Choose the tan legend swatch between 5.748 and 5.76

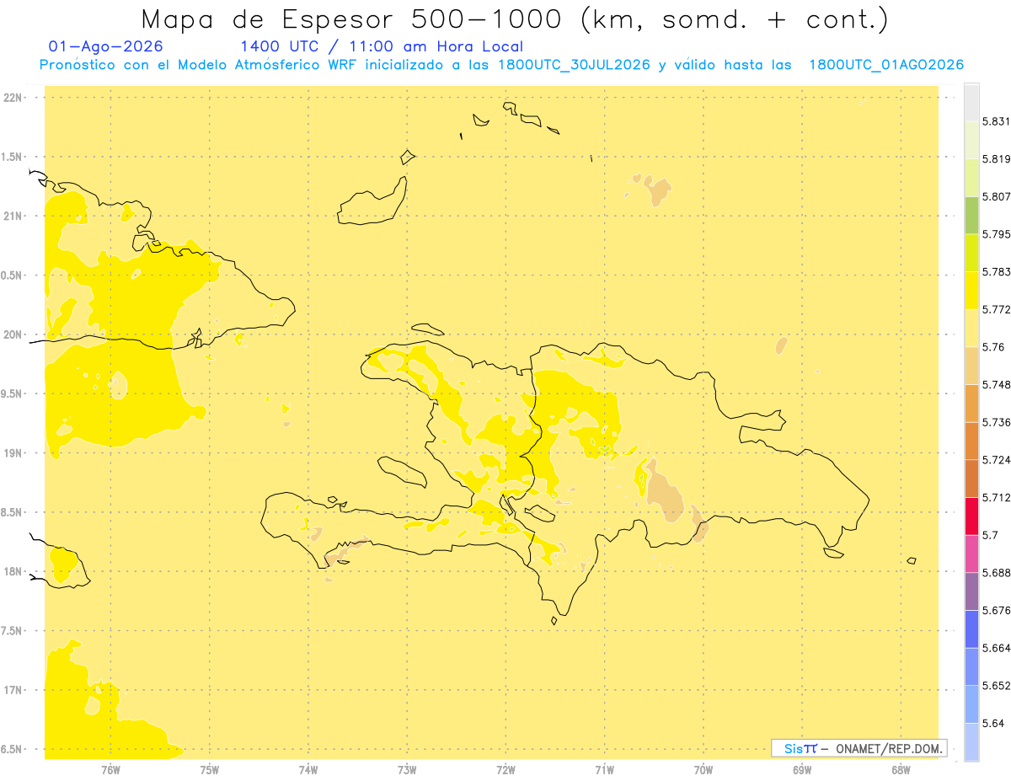[971, 366]
